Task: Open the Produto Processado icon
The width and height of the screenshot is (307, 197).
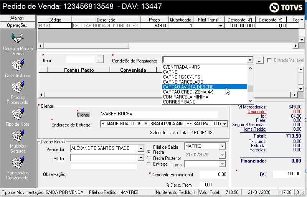Action: [x=18, y=87]
